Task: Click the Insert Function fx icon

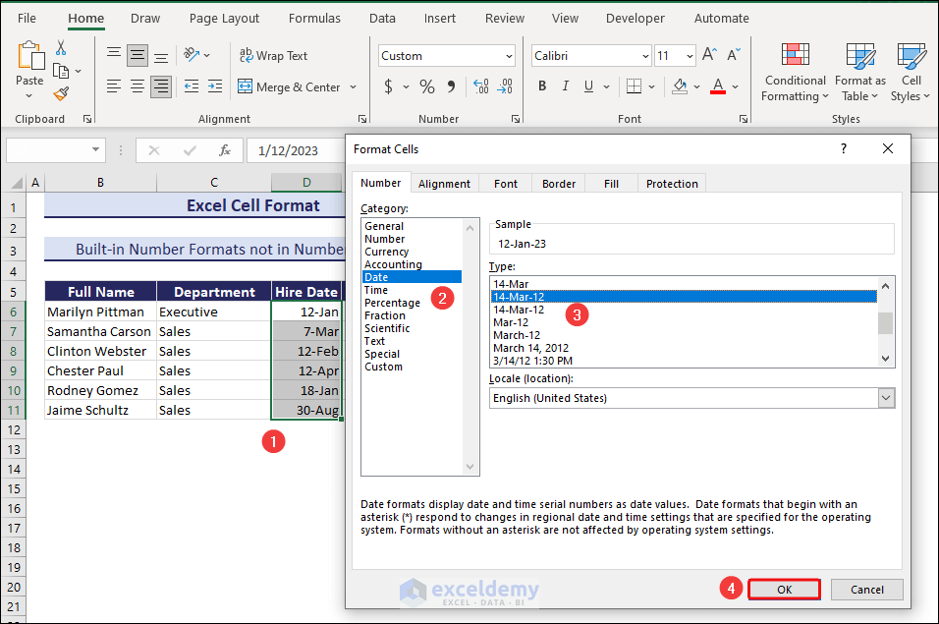Action: pos(225,150)
